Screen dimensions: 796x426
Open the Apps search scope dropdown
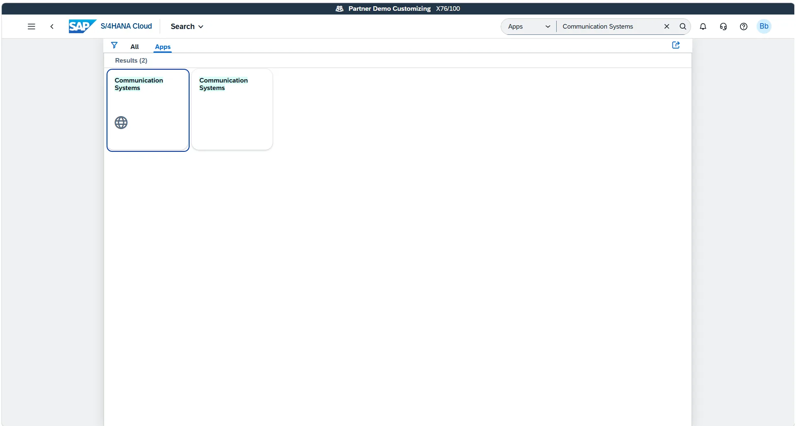[x=529, y=27]
